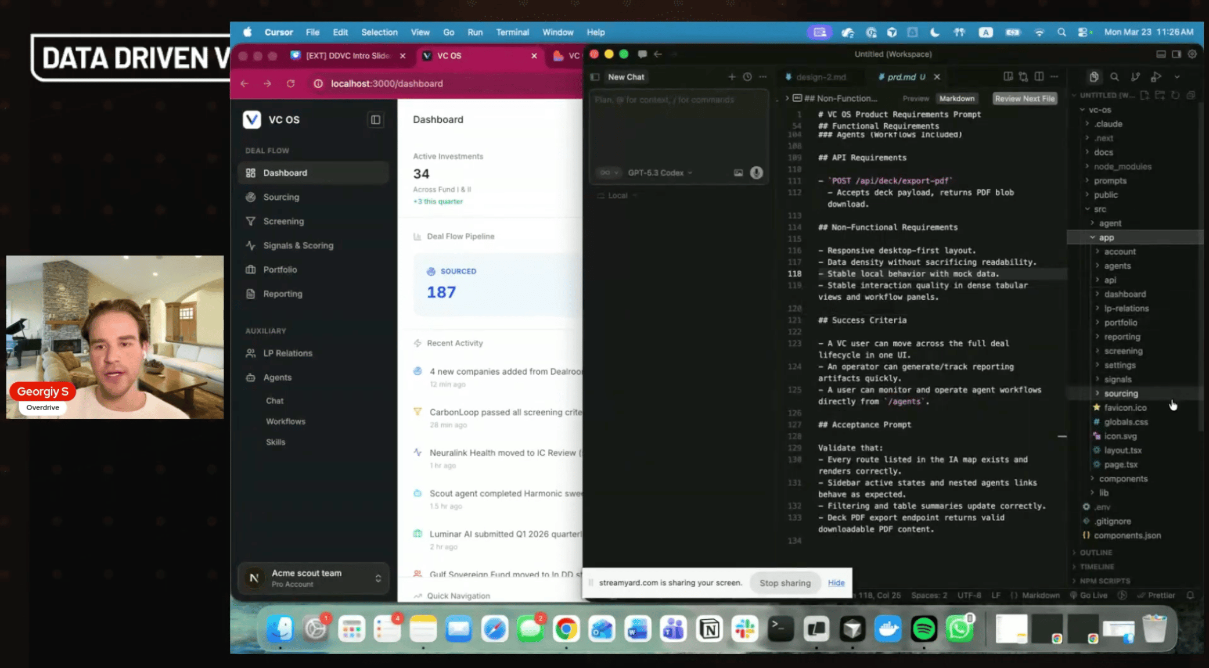Screen dimensions: 1209x668
Task: Click the Sourcing icon in sidebar
Action: (250, 197)
